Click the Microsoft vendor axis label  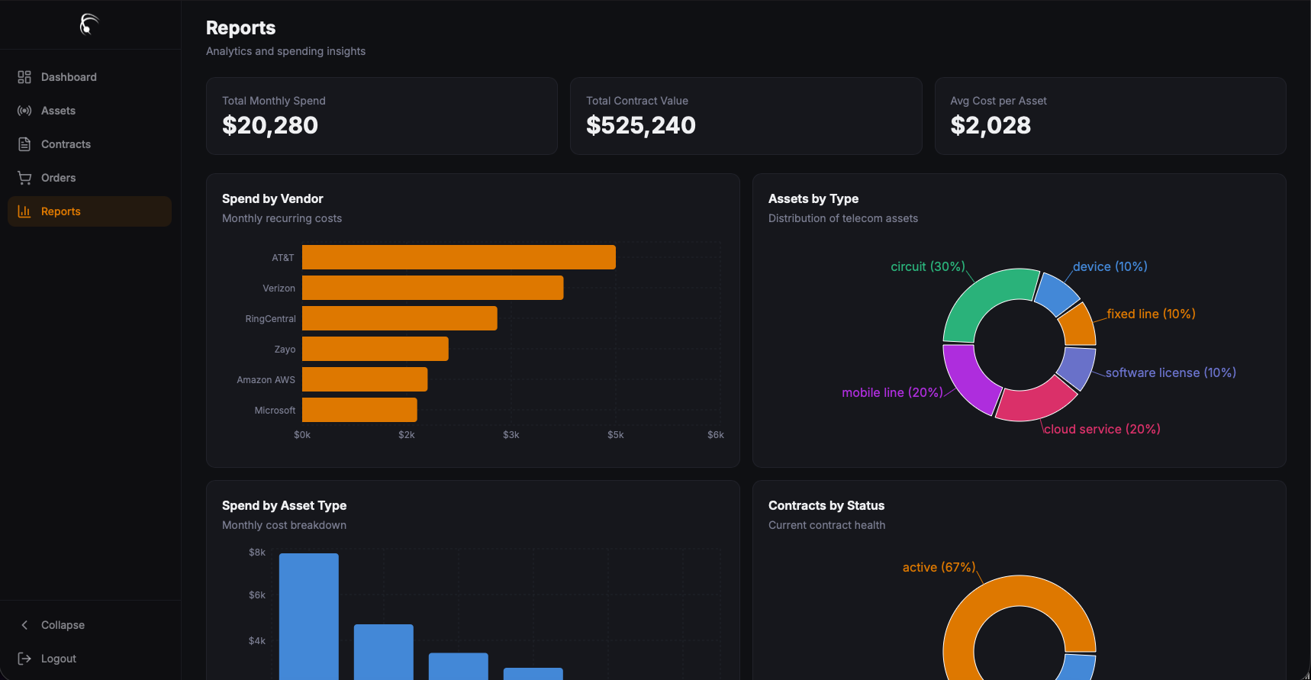pos(275,411)
